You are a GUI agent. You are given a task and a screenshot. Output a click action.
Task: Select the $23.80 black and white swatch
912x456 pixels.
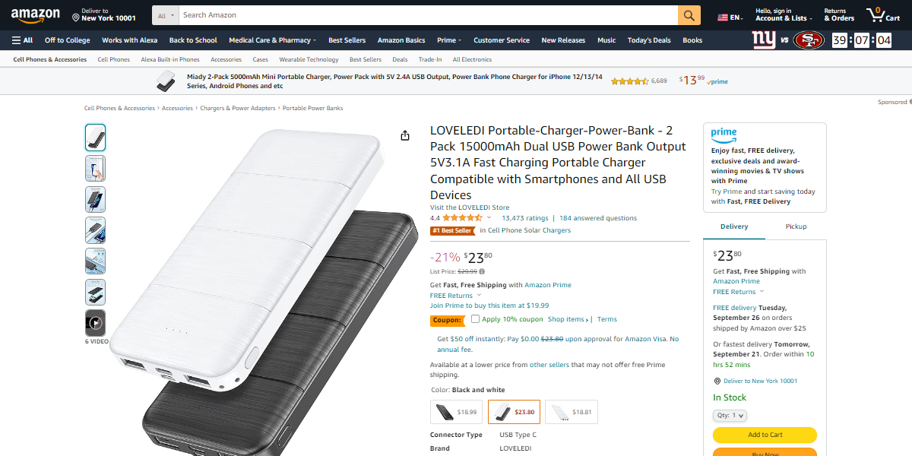click(514, 413)
